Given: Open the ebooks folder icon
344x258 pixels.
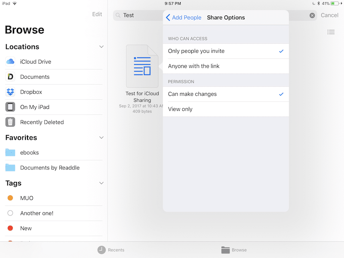Looking at the screenshot, I should pyautogui.click(x=10, y=153).
